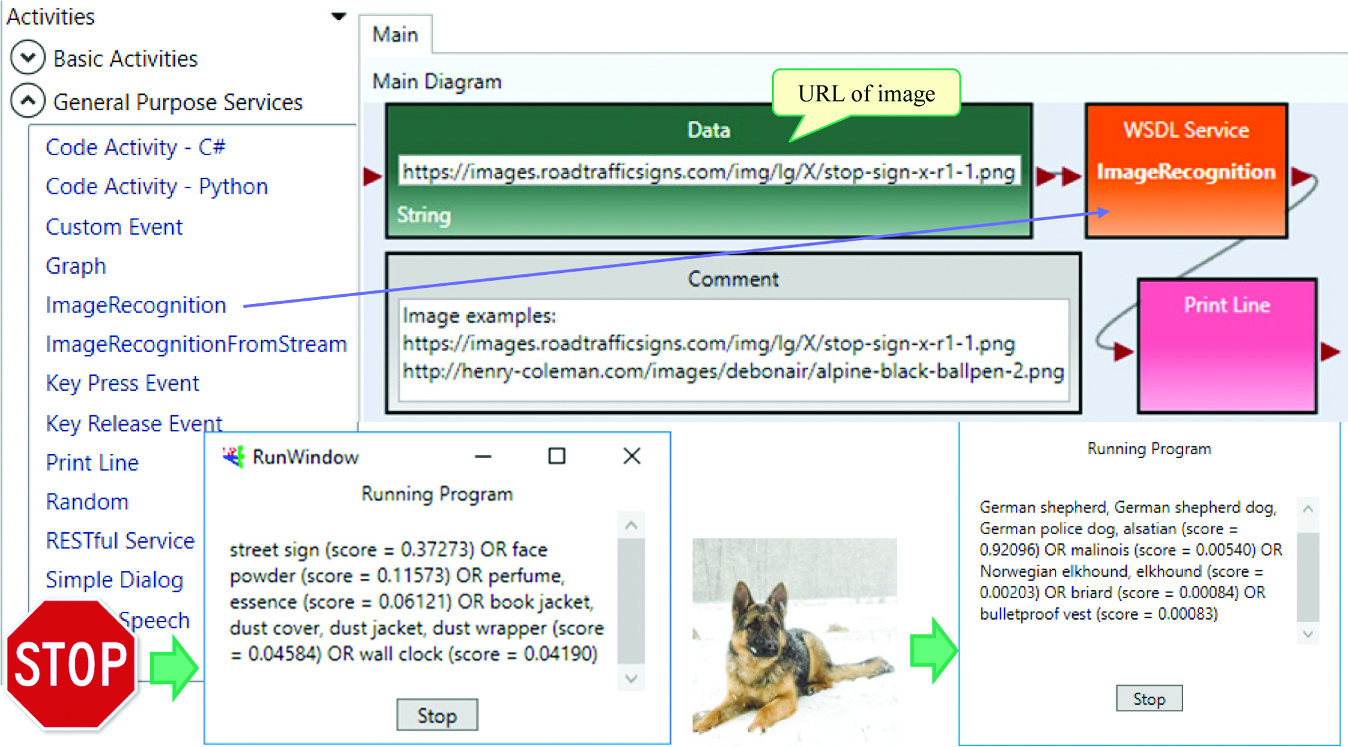Click the input port arrow of Data block
The image size is (1348, 747).
[372, 176]
